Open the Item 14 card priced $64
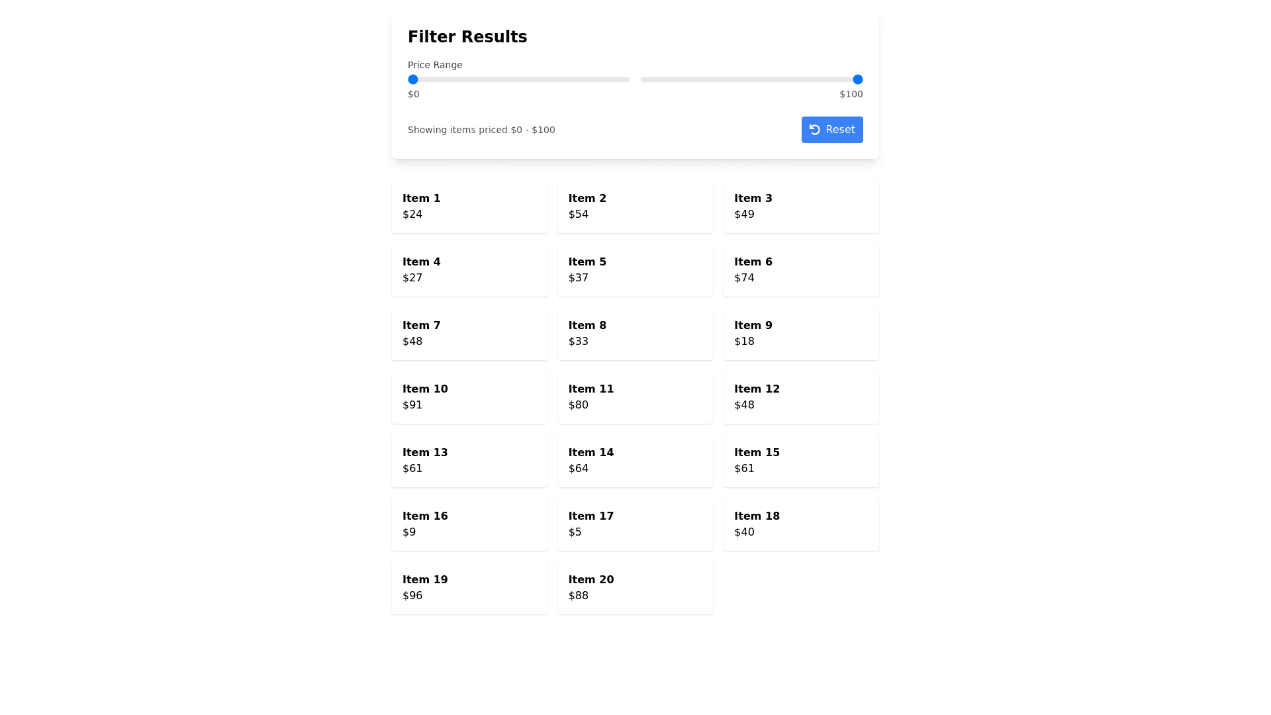Screen dimensions: 1271x715 pos(635,461)
